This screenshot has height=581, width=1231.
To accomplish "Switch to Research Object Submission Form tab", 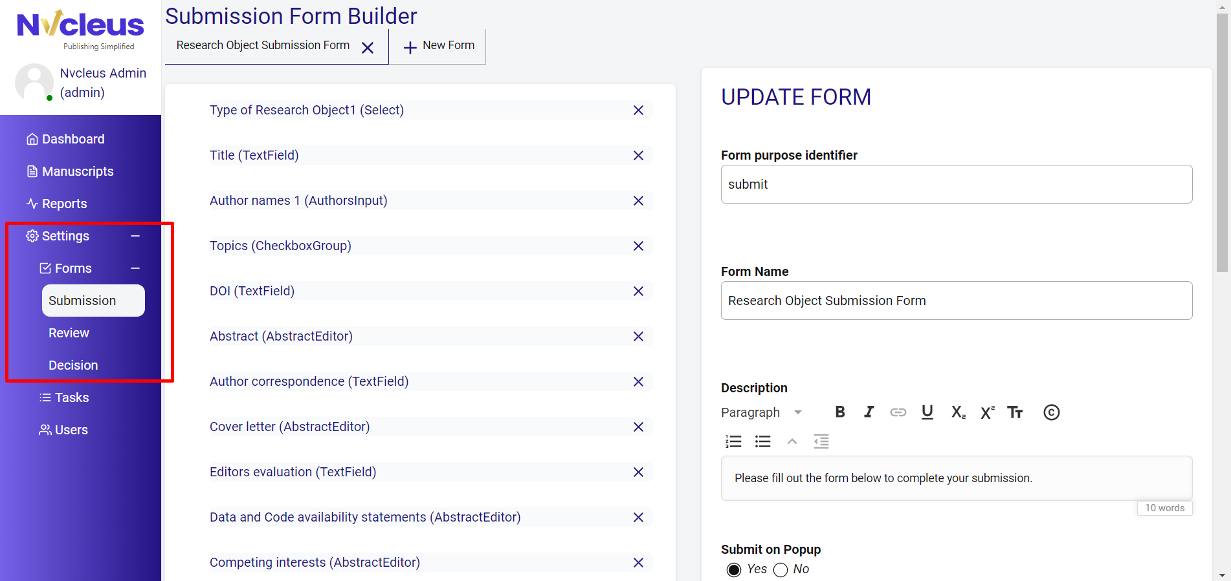I will (x=263, y=46).
